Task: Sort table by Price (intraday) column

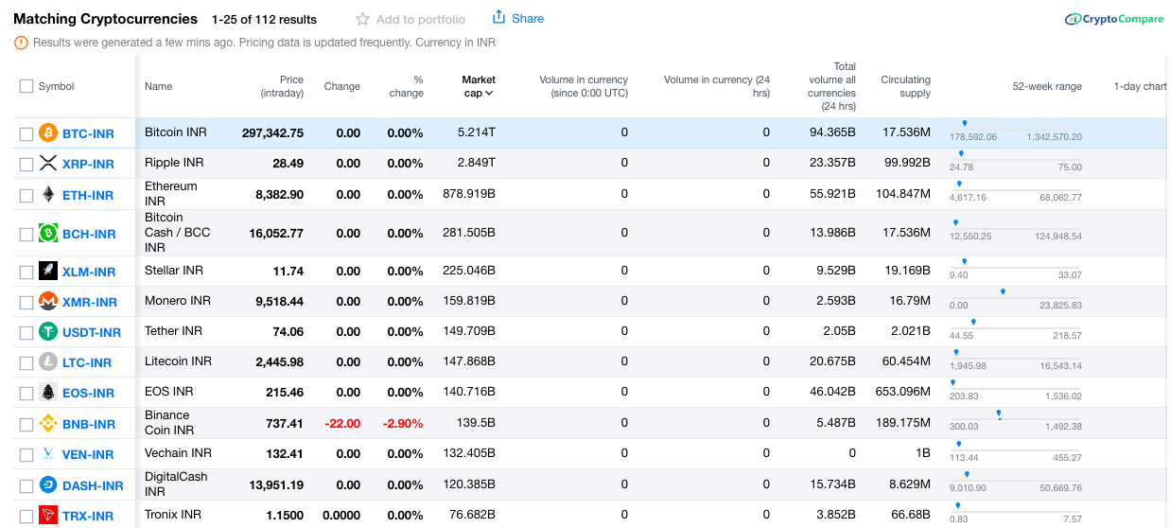Action: point(282,86)
